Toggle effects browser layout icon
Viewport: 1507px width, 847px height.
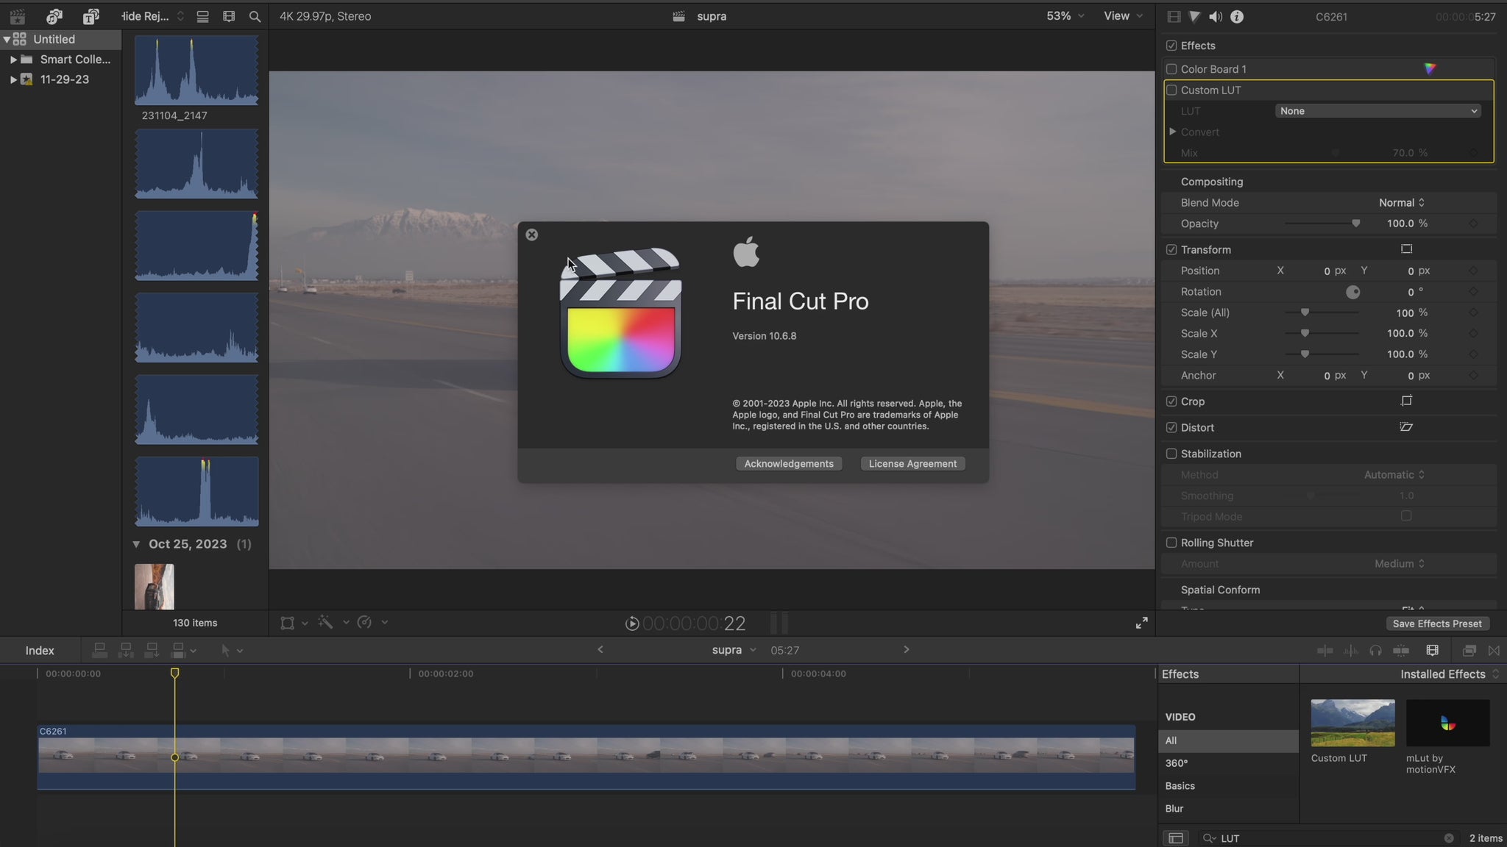tap(1176, 838)
